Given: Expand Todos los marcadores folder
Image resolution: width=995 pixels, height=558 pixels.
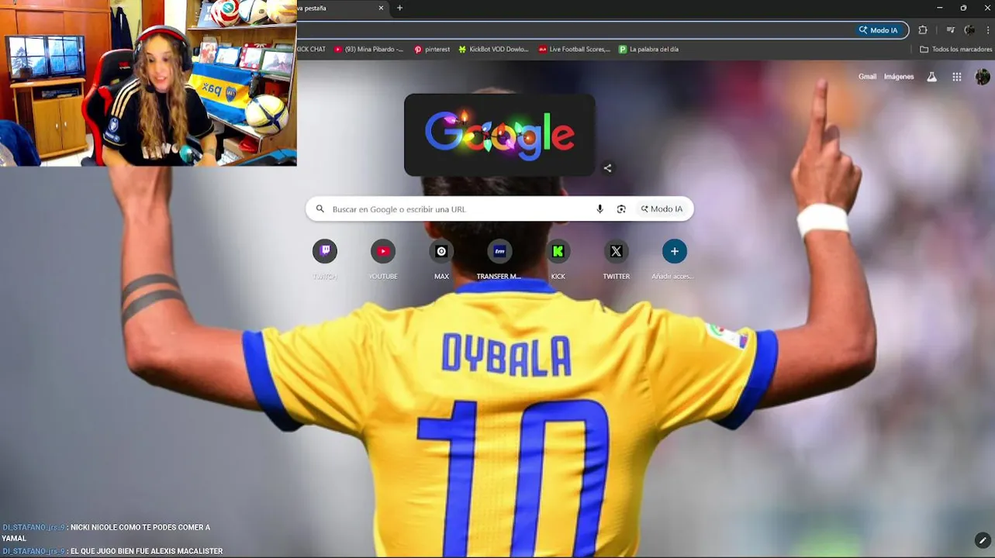Looking at the screenshot, I should (x=955, y=49).
